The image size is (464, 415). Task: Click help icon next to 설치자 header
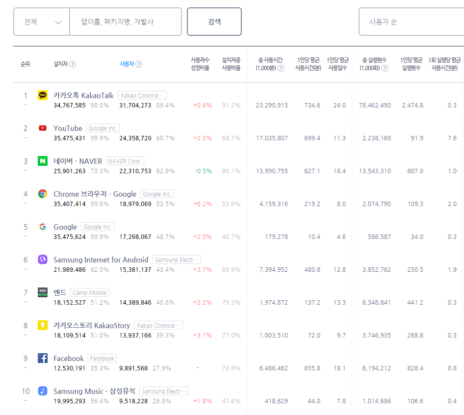(x=73, y=64)
